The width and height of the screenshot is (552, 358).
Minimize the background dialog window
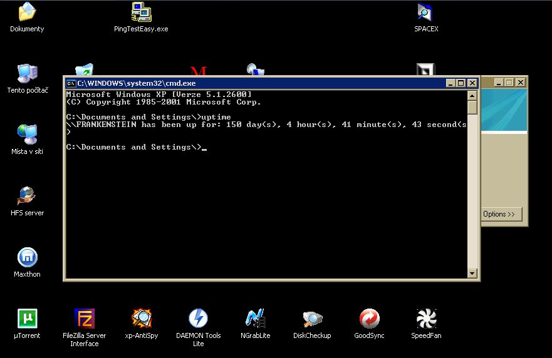499,83
